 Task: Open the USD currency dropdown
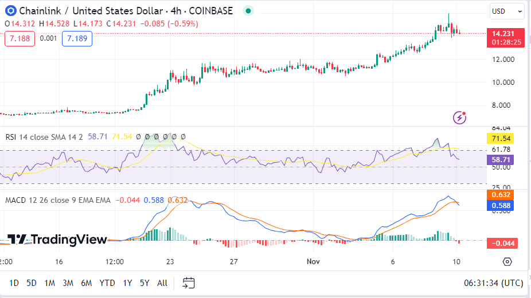pyautogui.click(x=507, y=11)
